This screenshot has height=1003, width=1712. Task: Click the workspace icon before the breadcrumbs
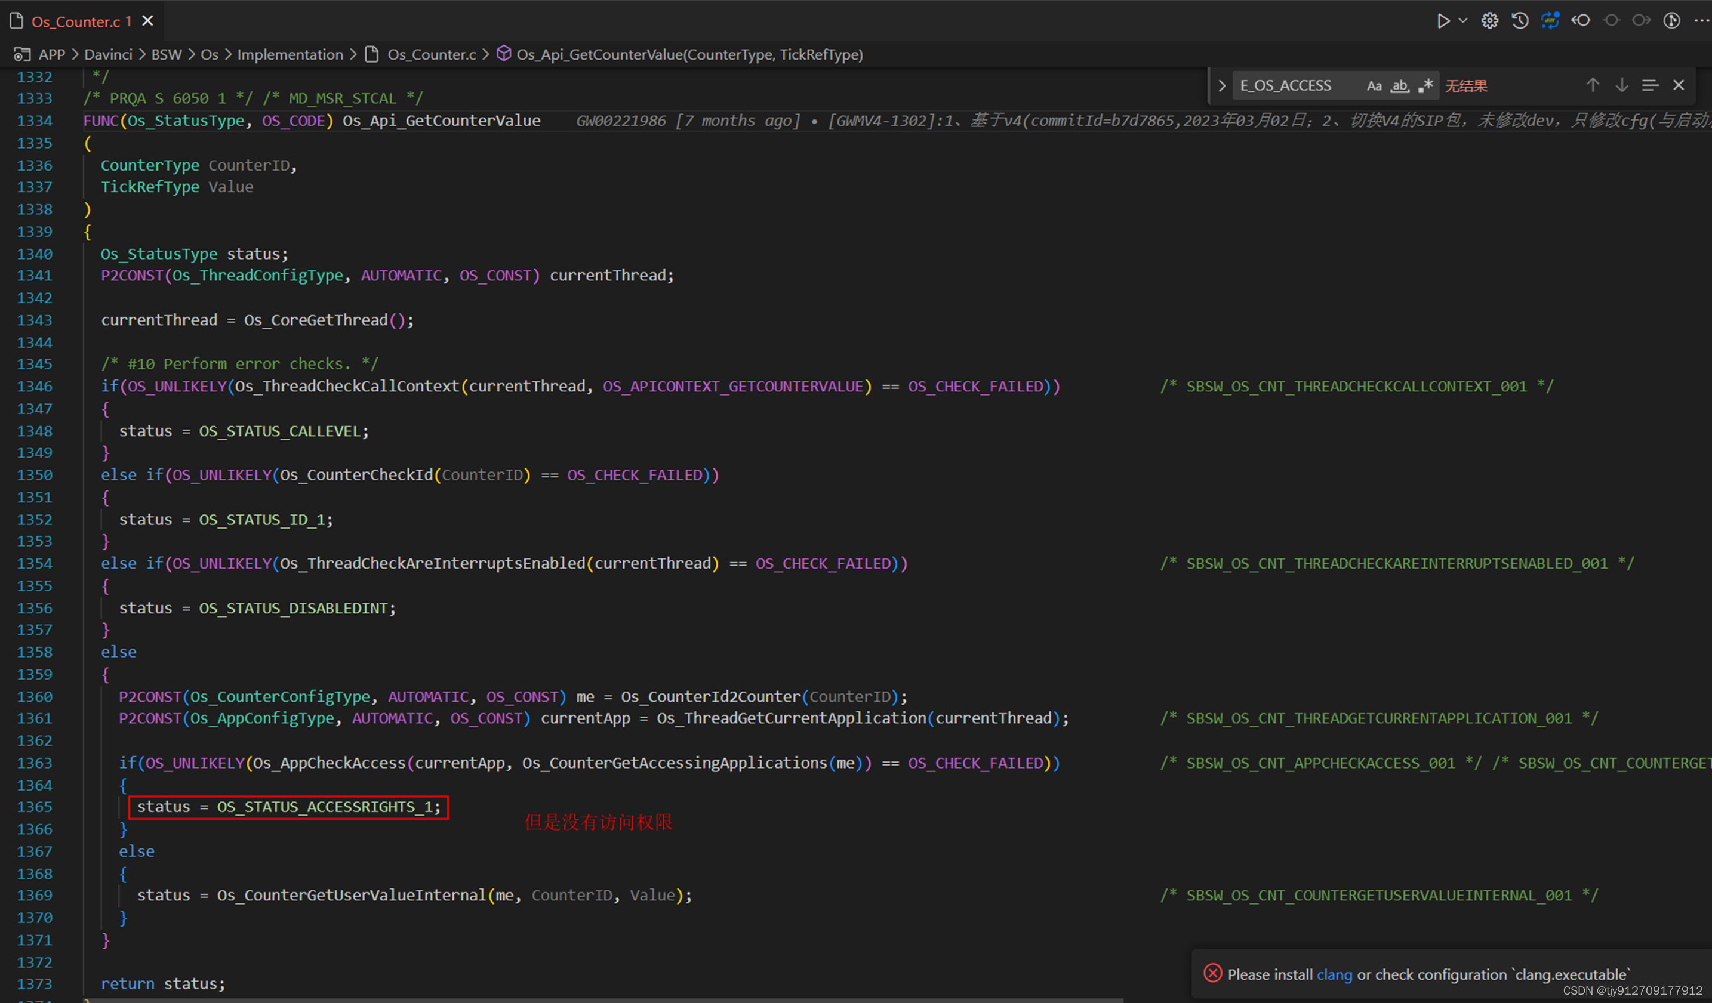click(23, 54)
